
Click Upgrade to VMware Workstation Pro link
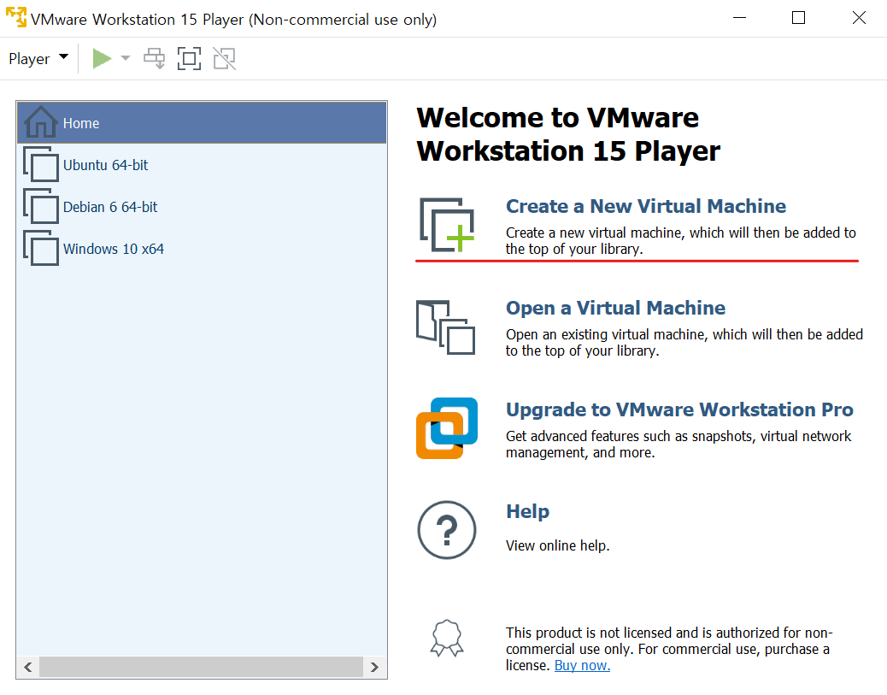coord(679,409)
